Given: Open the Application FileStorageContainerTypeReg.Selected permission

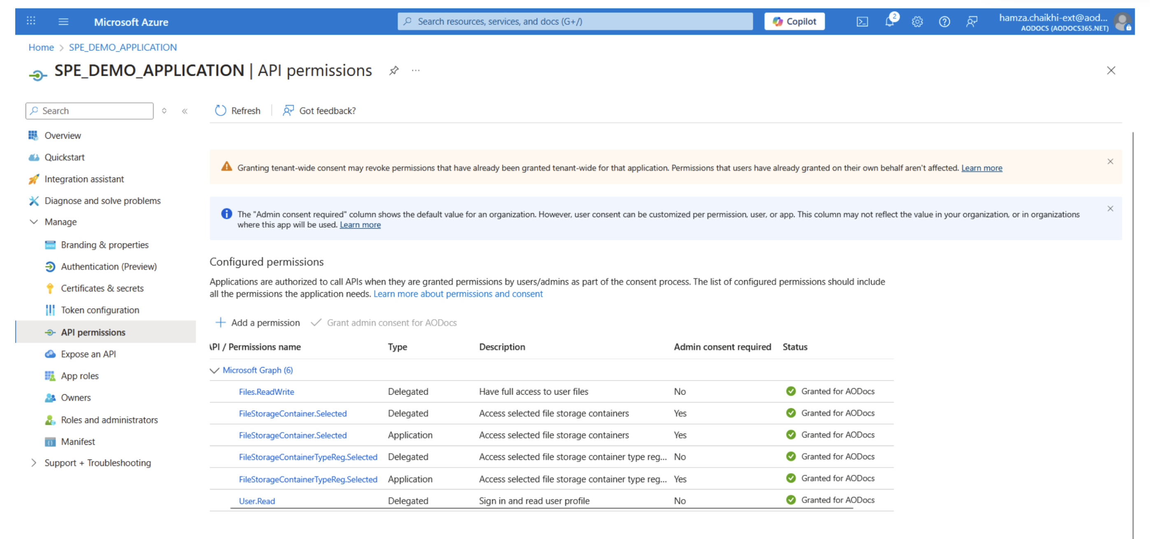Looking at the screenshot, I should (308, 480).
